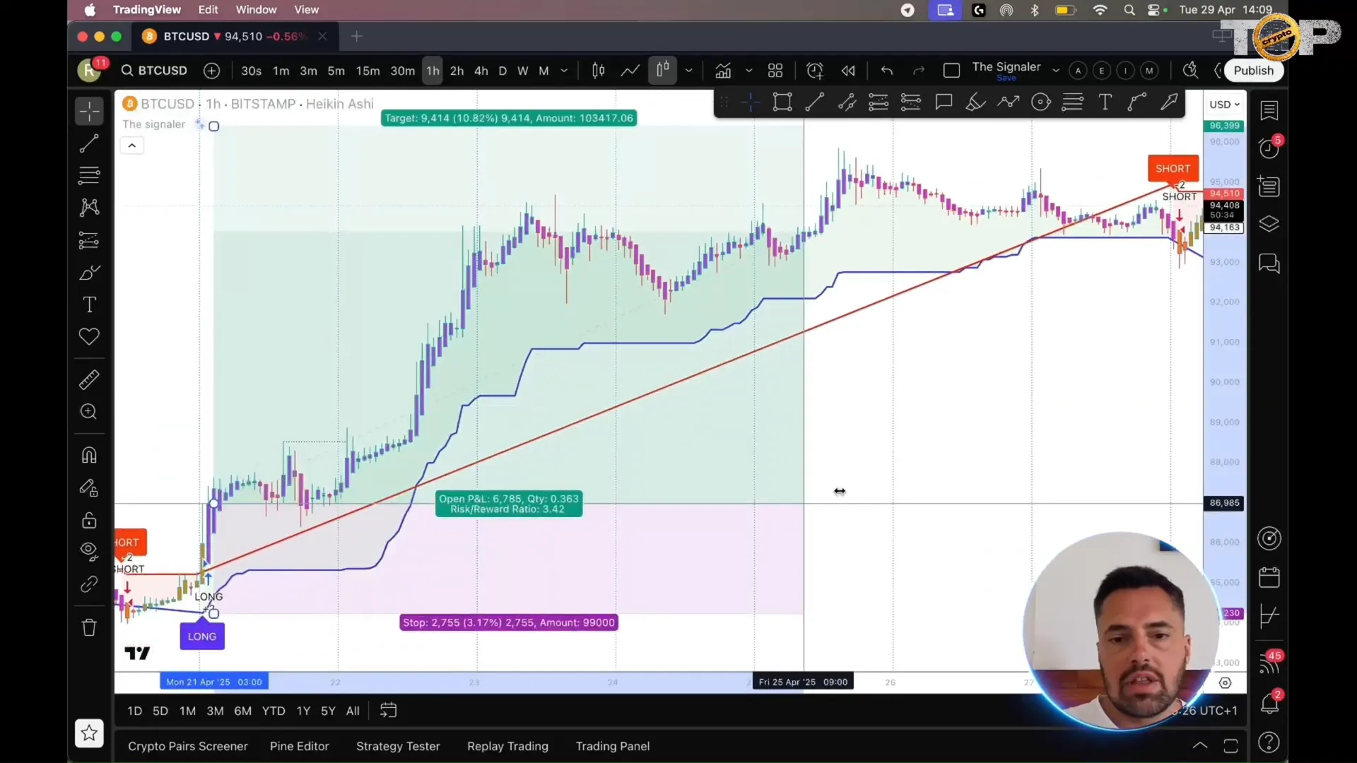Click the favorites star button
Screen dimensions: 1357x763
point(89,733)
